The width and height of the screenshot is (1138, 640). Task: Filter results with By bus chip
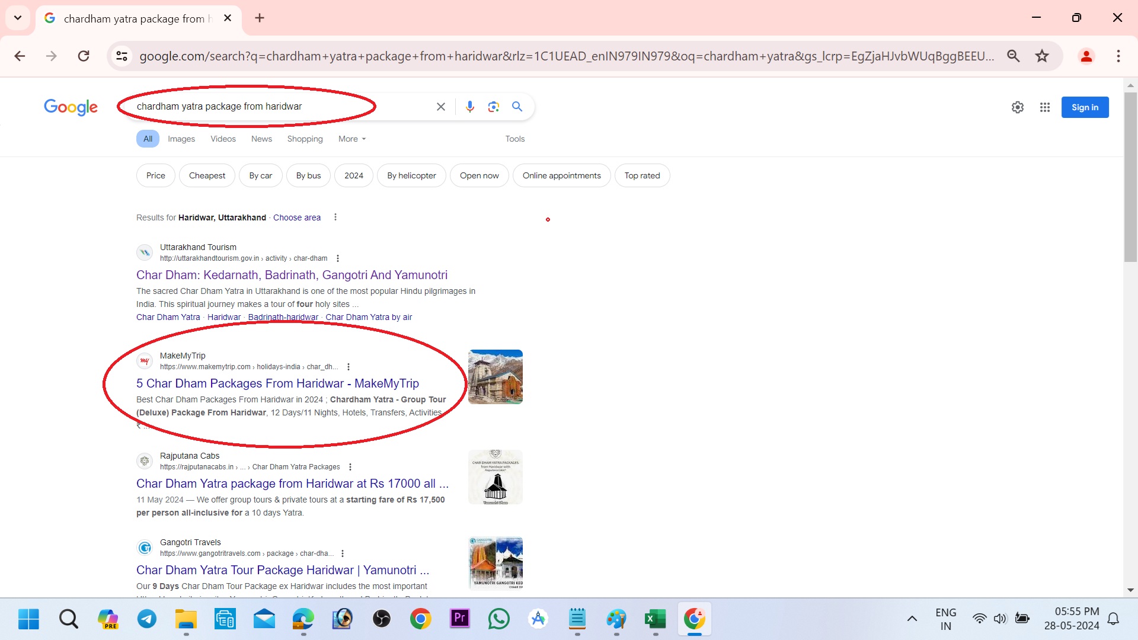pyautogui.click(x=308, y=175)
